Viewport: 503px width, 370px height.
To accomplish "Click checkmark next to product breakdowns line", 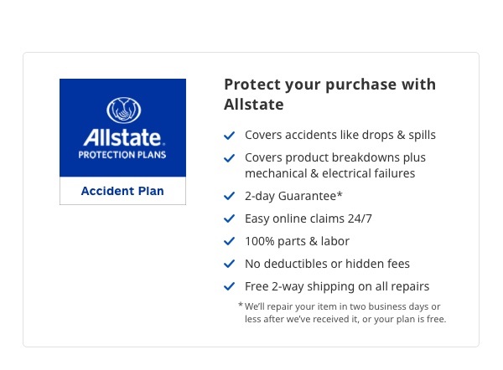I will 229,158.
